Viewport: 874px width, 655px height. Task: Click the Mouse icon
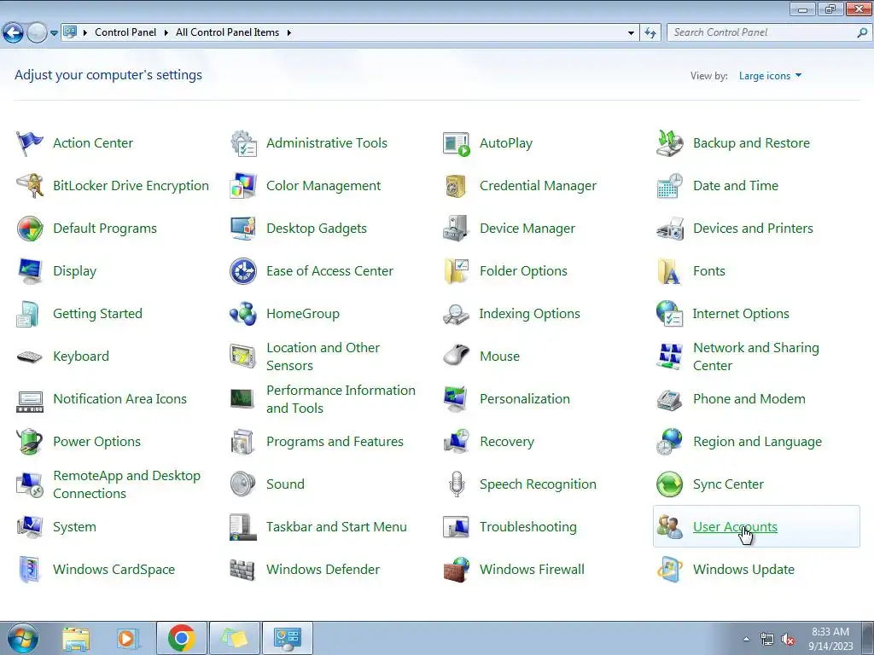pos(457,356)
